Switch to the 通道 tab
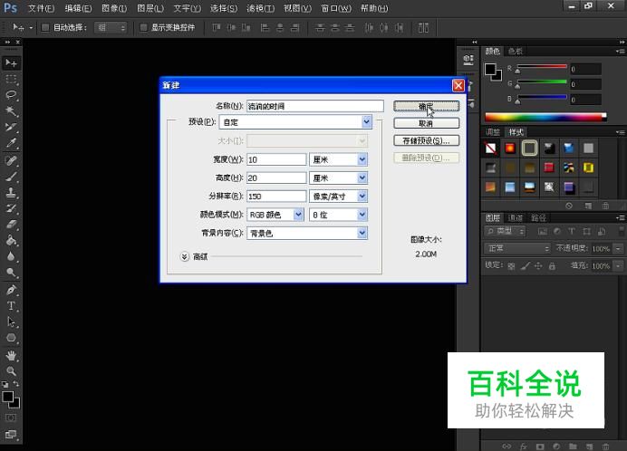The width and height of the screenshot is (627, 451). (x=515, y=218)
